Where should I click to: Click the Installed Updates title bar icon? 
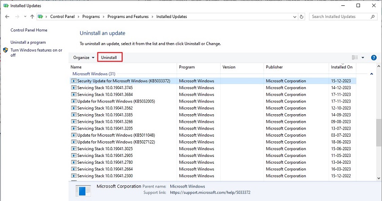[6, 5]
